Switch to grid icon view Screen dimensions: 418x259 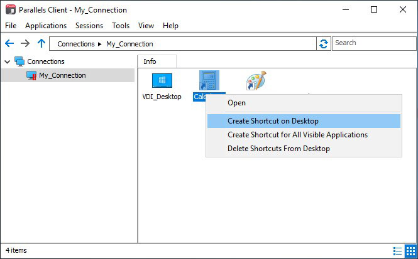coord(410,251)
